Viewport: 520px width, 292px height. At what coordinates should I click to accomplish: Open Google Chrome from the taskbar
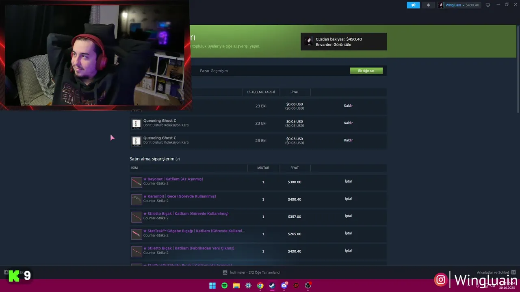pyautogui.click(x=260, y=286)
